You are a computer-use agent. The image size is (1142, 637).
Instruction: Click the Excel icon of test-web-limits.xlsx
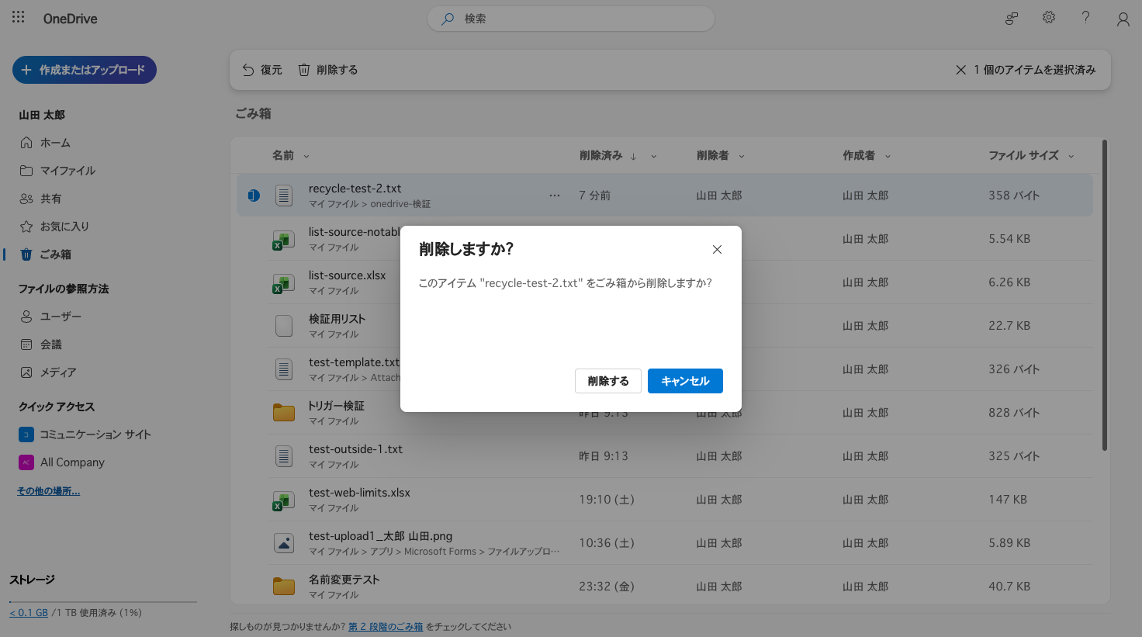coord(282,501)
